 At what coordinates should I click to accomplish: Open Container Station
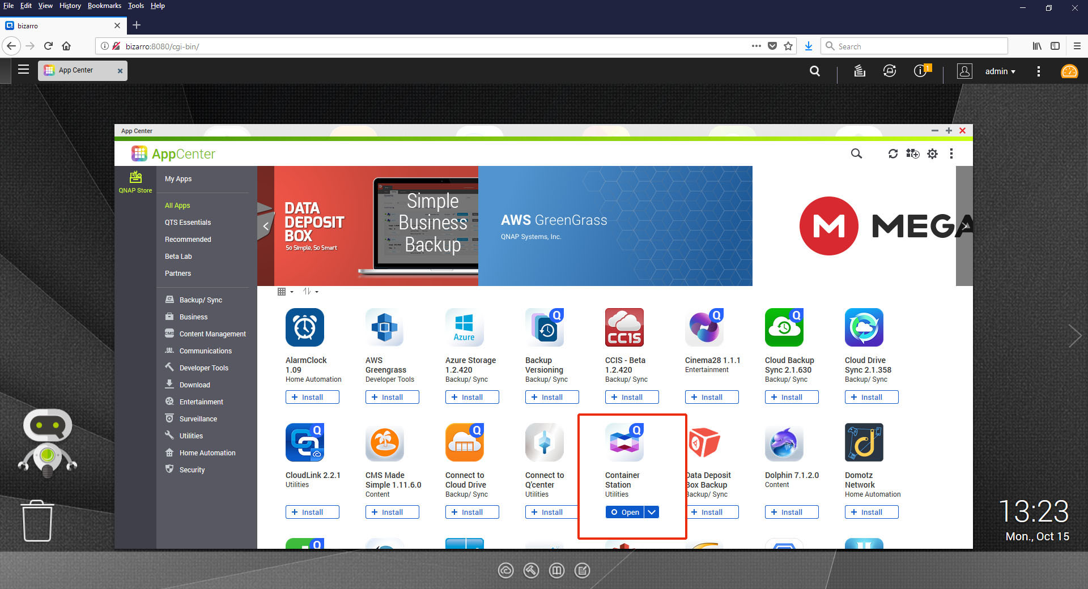624,512
